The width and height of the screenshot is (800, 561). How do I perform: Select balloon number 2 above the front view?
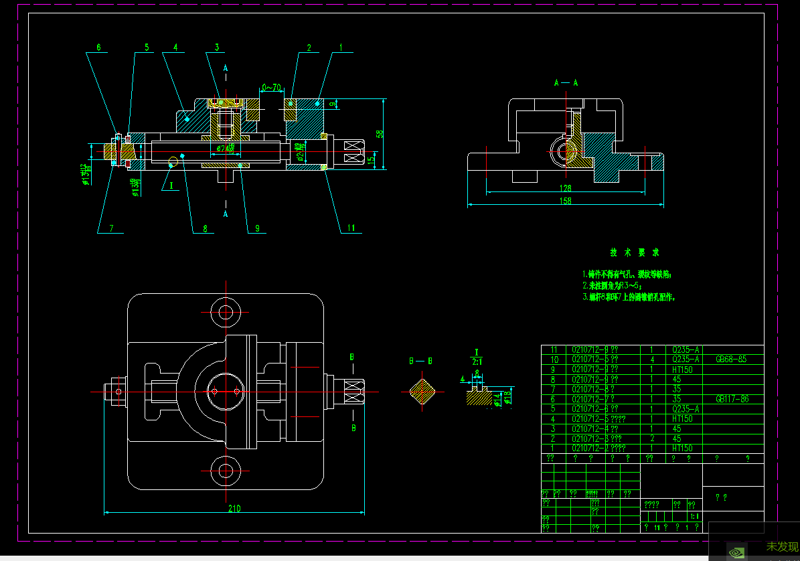[x=309, y=48]
